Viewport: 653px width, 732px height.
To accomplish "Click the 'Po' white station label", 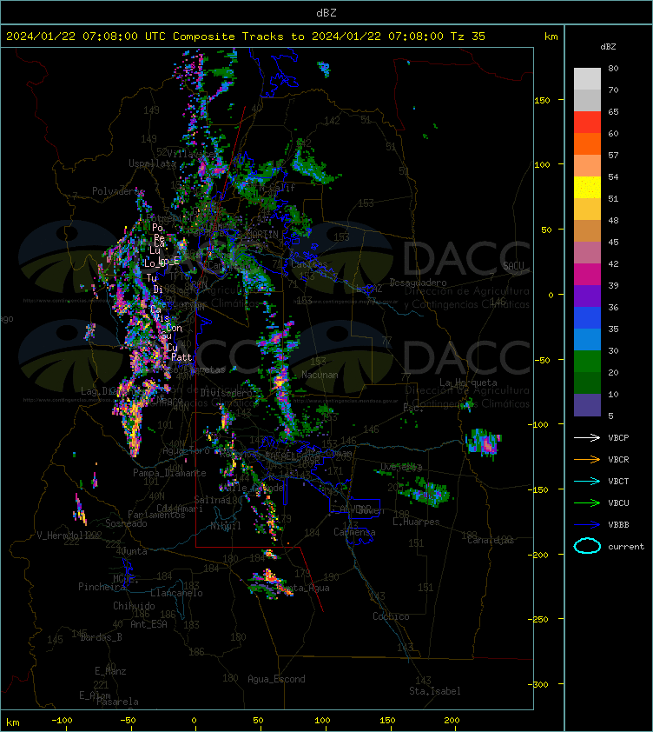I will pos(158,228).
